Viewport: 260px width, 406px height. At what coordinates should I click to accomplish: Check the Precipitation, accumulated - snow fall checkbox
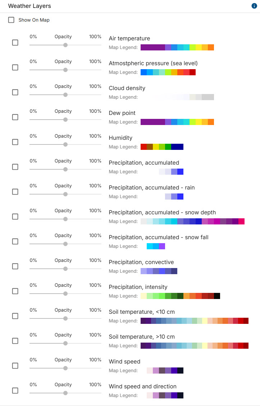[15, 241]
